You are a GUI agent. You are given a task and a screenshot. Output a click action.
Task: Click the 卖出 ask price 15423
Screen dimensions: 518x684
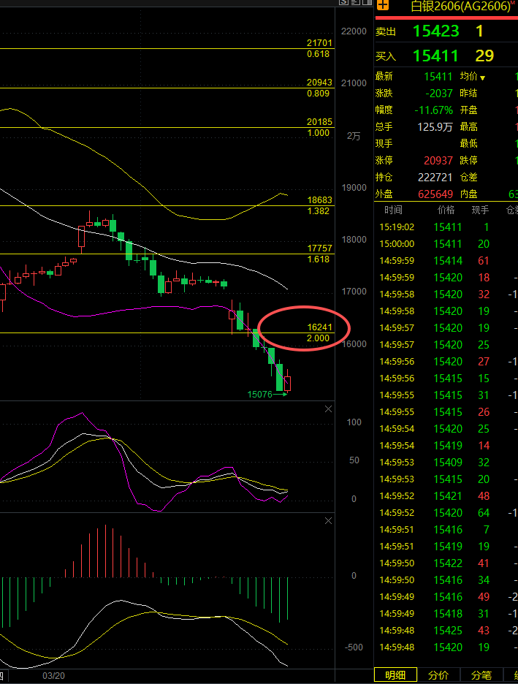pyautogui.click(x=435, y=31)
